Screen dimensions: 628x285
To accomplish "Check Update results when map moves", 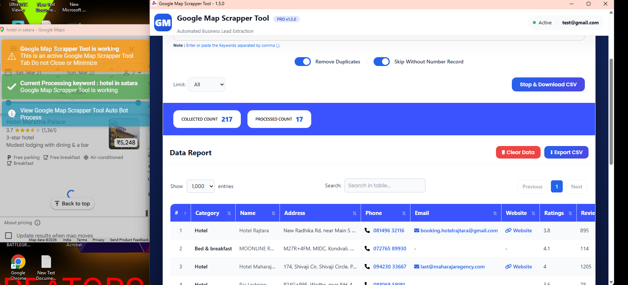I will tap(8, 236).
